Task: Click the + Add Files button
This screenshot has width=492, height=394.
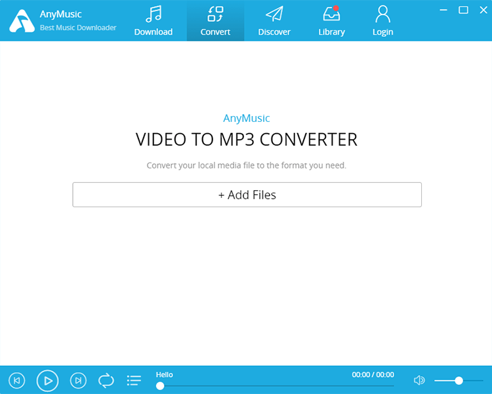Action: click(247, 195)
